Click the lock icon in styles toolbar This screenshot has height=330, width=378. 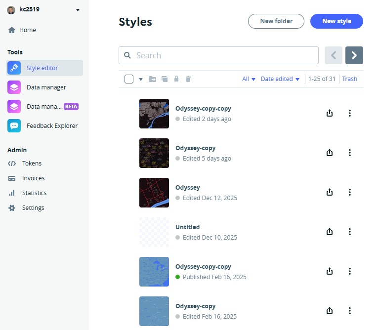pos(176,79)
